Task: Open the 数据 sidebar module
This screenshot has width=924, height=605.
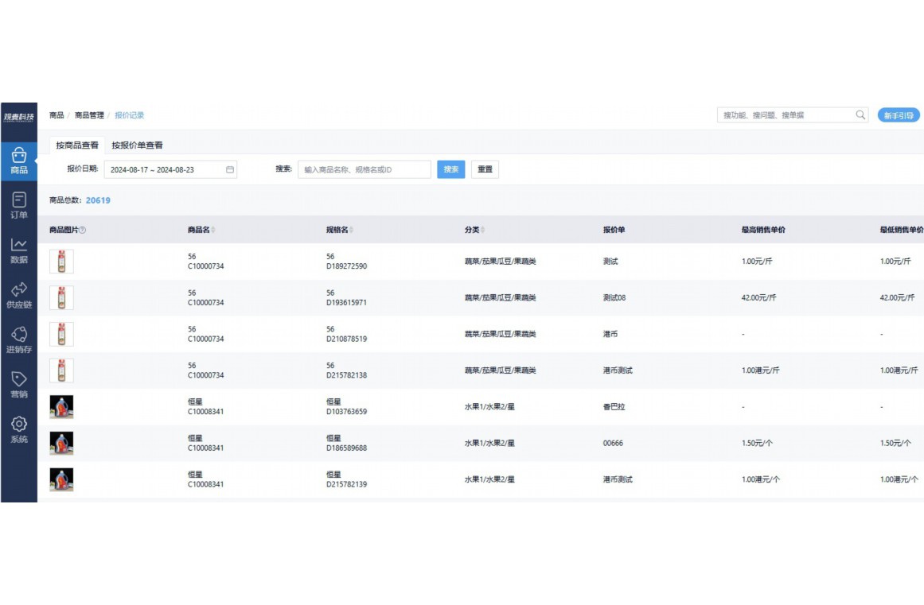Action: pos(19,250)
